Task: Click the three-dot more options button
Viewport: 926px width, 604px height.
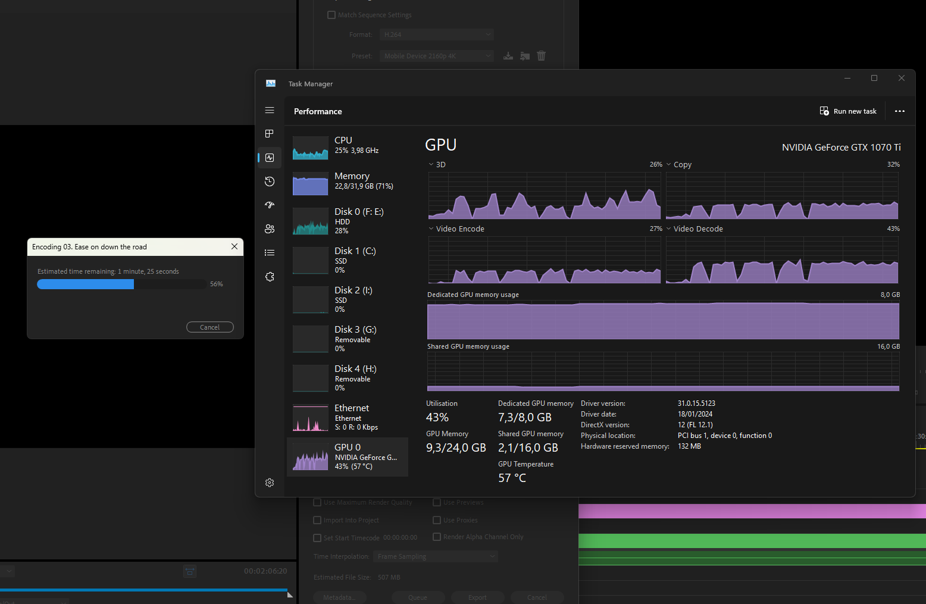Action: click(x=899, y=111)
